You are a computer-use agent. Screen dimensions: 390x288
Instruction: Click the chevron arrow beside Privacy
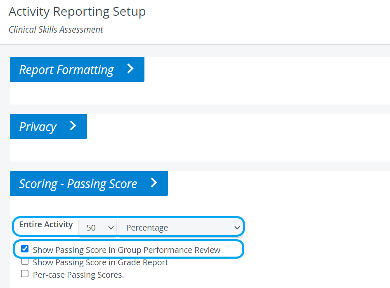73,126
